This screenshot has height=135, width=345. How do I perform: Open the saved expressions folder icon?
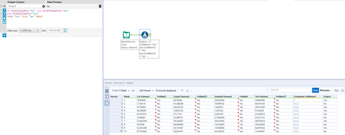point(4,18)
